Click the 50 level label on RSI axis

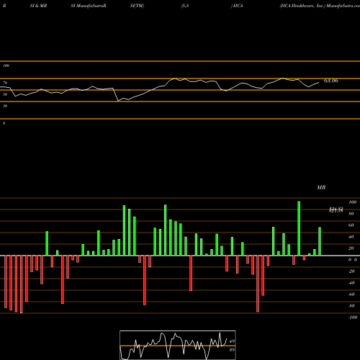click(x=5, y=94)
